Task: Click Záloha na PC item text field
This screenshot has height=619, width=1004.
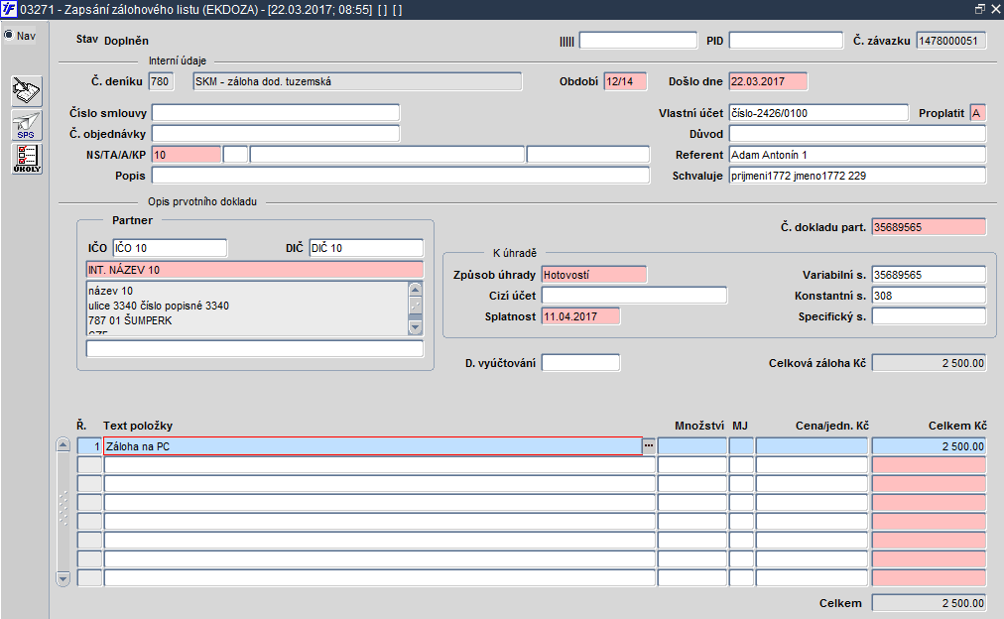Action: click(x=373, y=446)
